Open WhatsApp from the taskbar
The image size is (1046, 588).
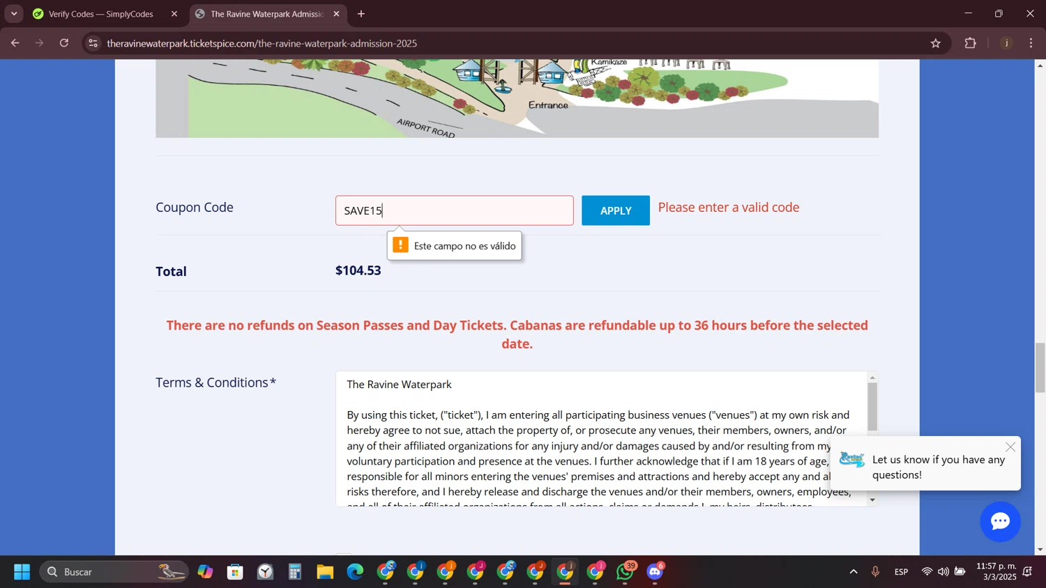tap(626, 572)
